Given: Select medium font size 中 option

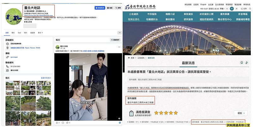Looking at the screenshot, I should (x=232, y=9).
